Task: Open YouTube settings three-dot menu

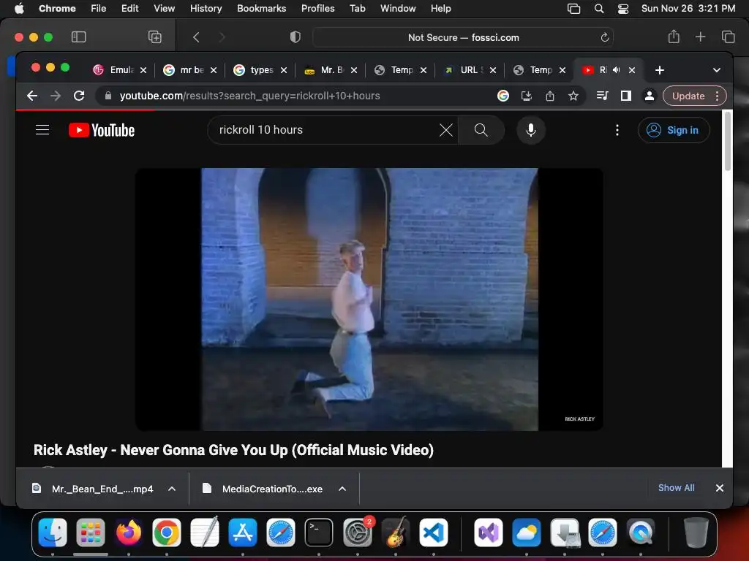Action: pos(617,130)
